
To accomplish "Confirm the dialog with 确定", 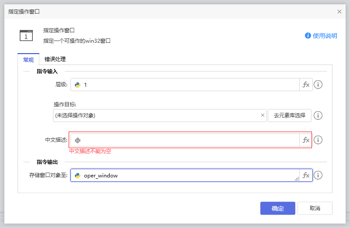I will (278, 208).
